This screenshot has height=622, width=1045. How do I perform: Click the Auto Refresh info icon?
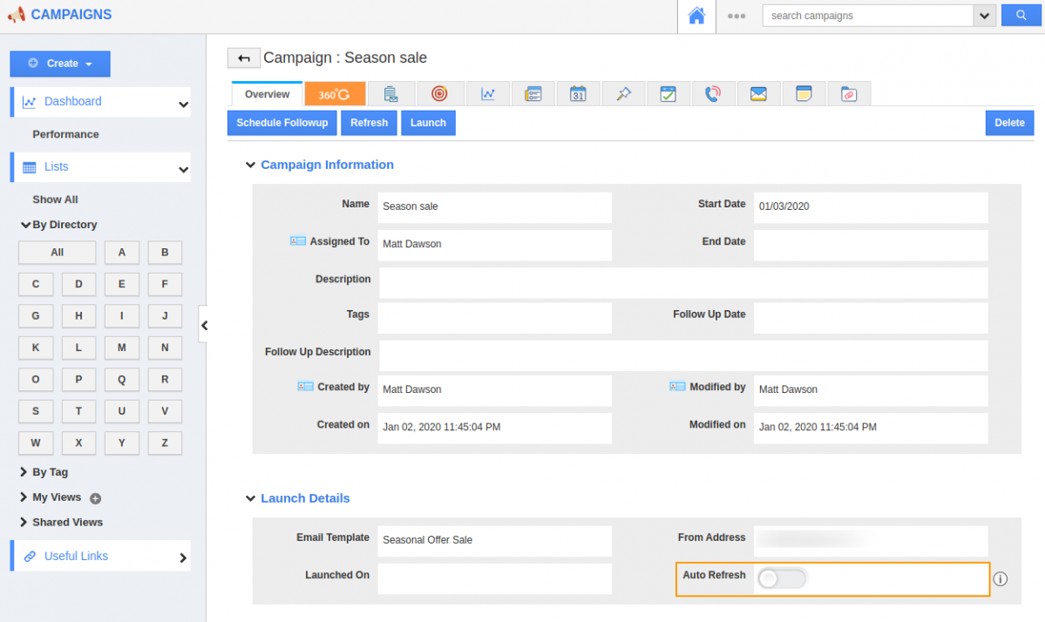coord(1001,579)
